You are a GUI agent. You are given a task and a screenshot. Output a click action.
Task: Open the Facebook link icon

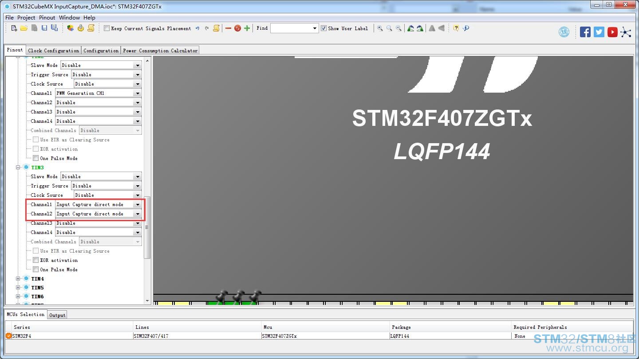585,32
